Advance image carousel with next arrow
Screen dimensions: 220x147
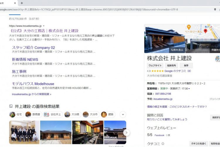tap(126, 133)
